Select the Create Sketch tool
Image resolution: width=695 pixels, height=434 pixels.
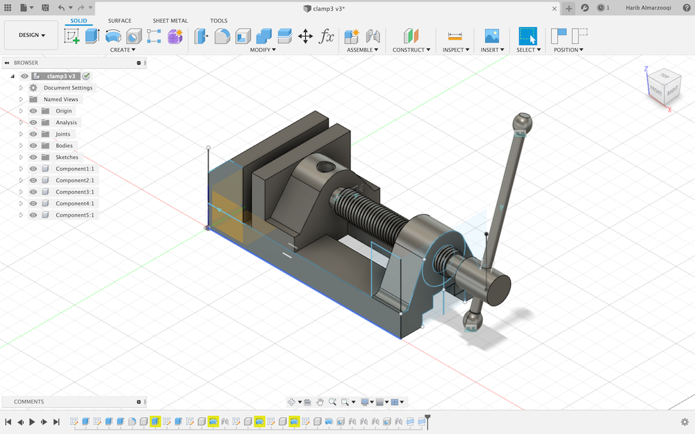[x=72, y=36]
